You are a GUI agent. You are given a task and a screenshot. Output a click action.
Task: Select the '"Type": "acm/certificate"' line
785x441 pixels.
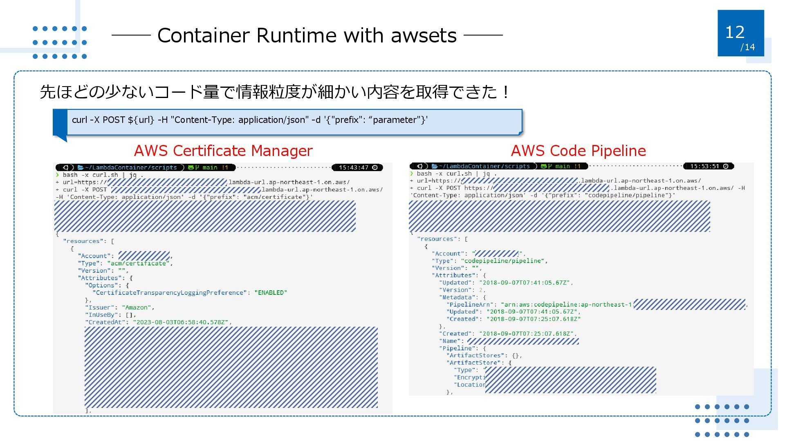pos(125,263)
